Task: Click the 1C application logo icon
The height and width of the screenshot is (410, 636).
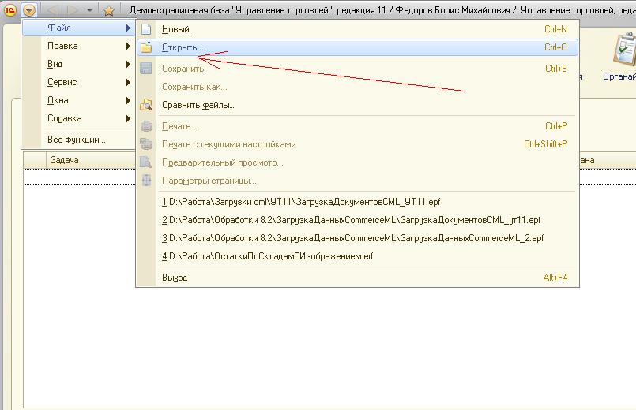Action: click(10, 10)
